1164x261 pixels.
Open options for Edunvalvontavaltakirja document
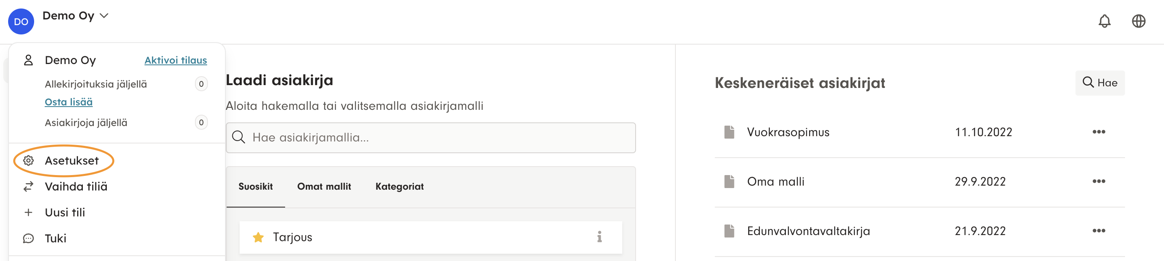click(x=1099, y=231)
